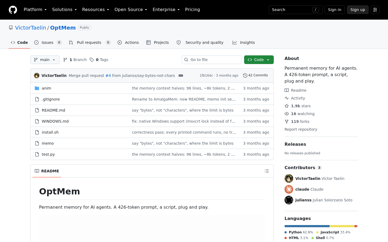This screenshot has height=242, width=388.
Task: Open the install.sh file
Action: pyautogui.click(x=50, y=132)
